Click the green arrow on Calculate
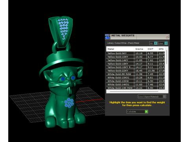The height and width of the screenshot is (142, 189). [146, 112]
